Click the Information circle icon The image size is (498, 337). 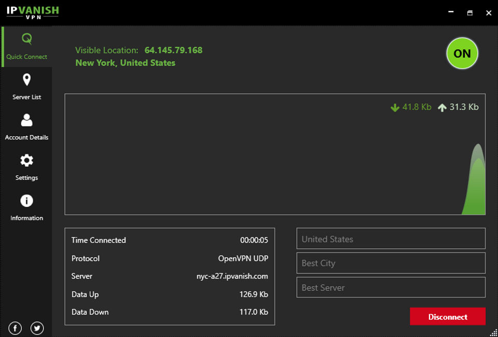[26, 201]
